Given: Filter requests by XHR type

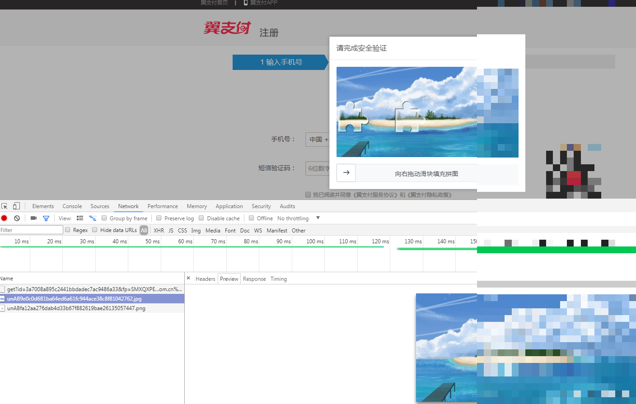Looking at the screenshot, I should click(x=159, y=230).
